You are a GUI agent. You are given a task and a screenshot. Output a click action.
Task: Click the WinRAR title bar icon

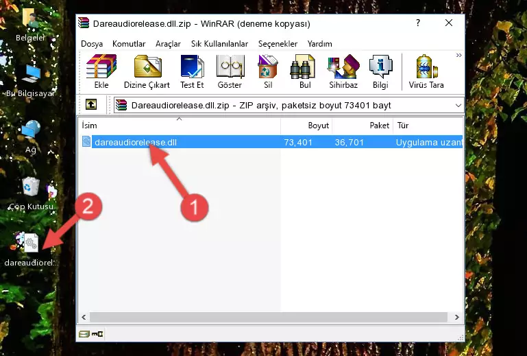point(84,23)
